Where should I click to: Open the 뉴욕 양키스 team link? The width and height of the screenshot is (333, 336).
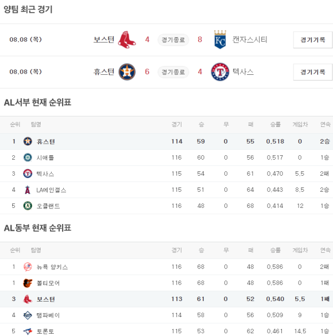point(52,267)
